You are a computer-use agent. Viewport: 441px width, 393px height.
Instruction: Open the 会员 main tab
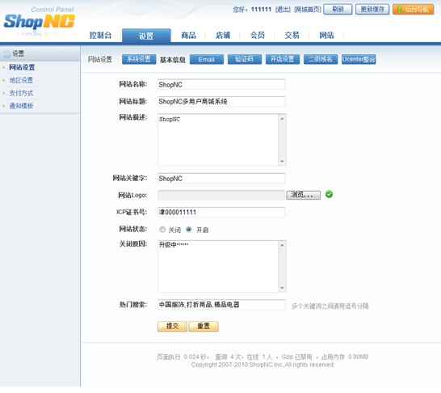point(258,36)
